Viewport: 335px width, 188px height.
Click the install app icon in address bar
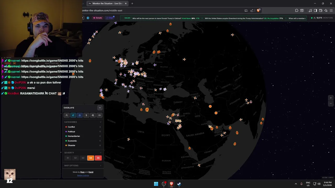246,10
